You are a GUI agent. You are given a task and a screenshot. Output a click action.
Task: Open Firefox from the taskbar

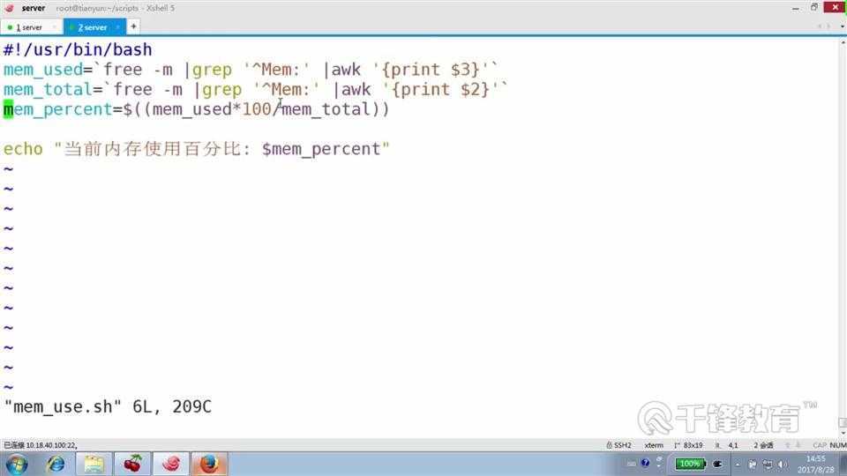coord(209,465)
